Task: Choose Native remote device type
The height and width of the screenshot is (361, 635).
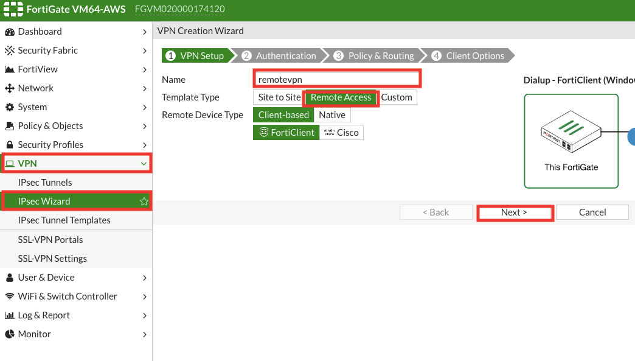Action: (x=332, y=115)
